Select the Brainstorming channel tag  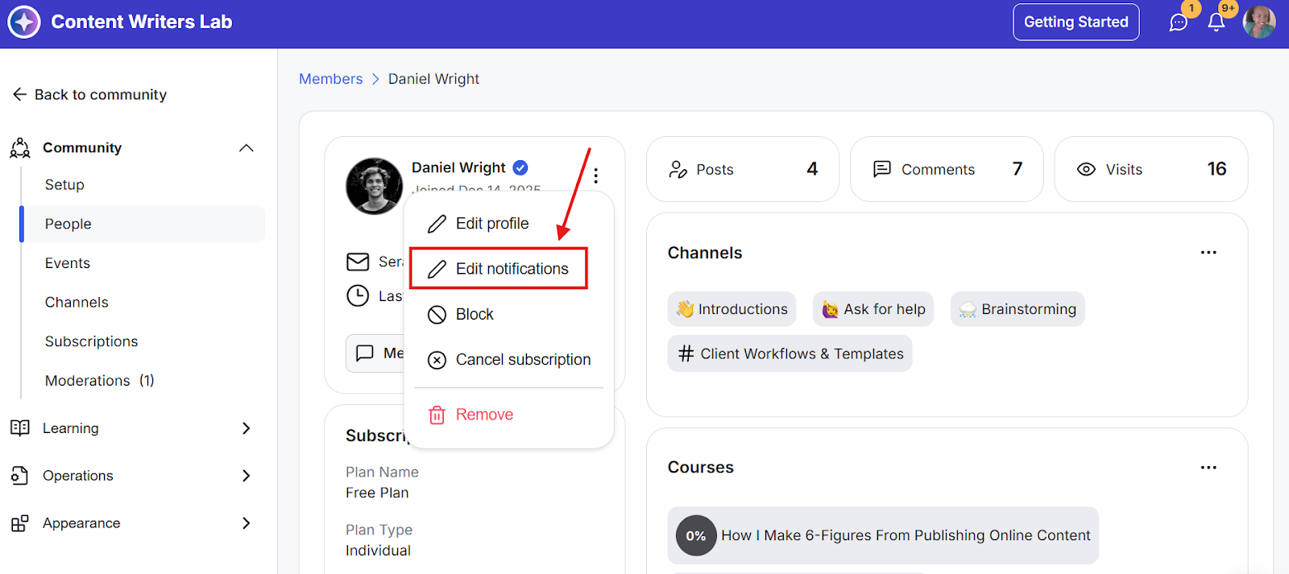(1018, 309)
